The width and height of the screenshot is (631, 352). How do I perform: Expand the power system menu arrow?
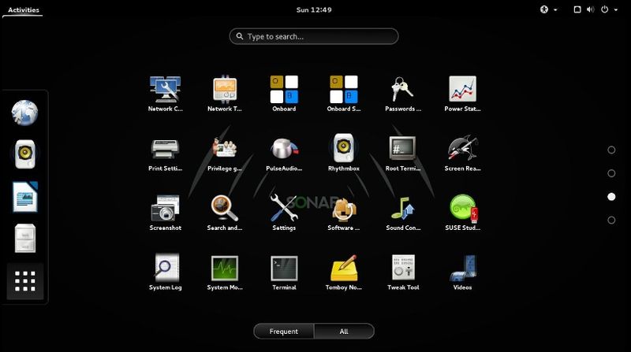point(616,9)
